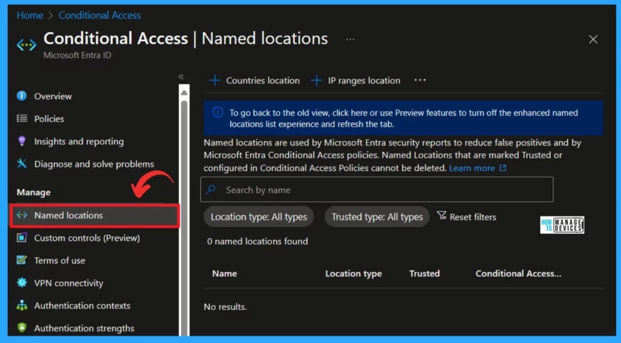Open the ellipsis menu beside page title

pos(350,39)
